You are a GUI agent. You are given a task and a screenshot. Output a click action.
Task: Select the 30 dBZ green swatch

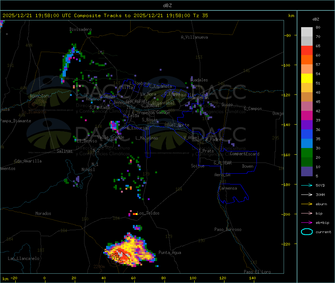click(x=307, y=152)
